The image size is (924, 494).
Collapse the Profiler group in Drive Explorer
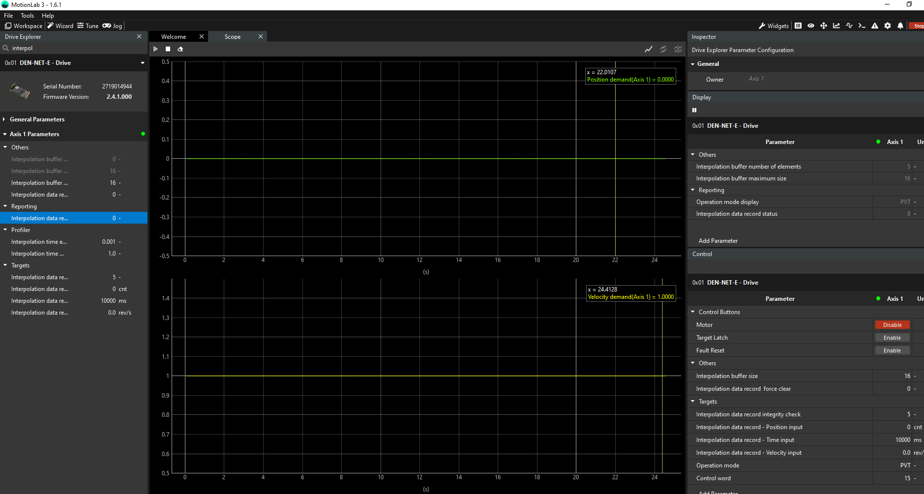(5, 230)
